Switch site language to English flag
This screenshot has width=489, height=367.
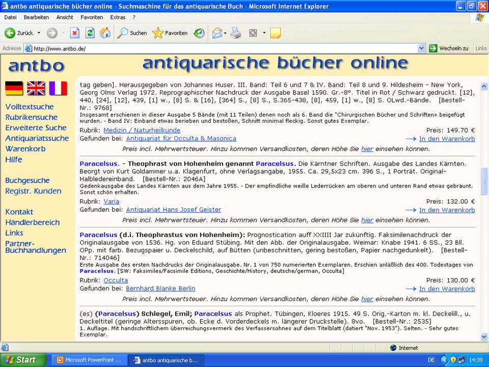click(36, 88)
